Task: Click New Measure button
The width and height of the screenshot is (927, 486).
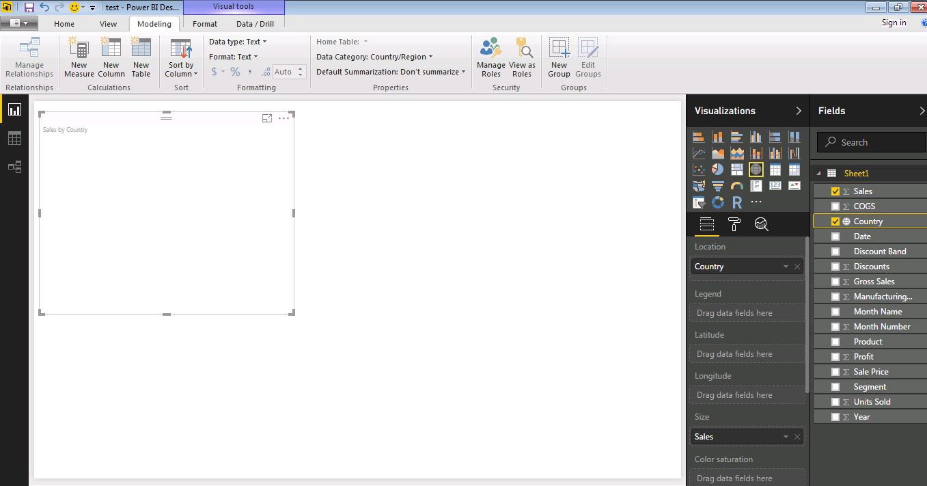Action: (79, 58)
